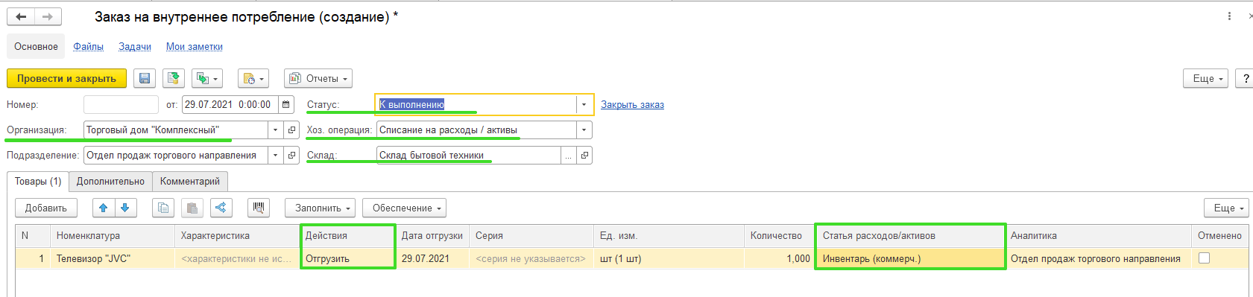This screenshot has width=1253, height=297.
Task: Open the Файлы section link
Action: 88,46
